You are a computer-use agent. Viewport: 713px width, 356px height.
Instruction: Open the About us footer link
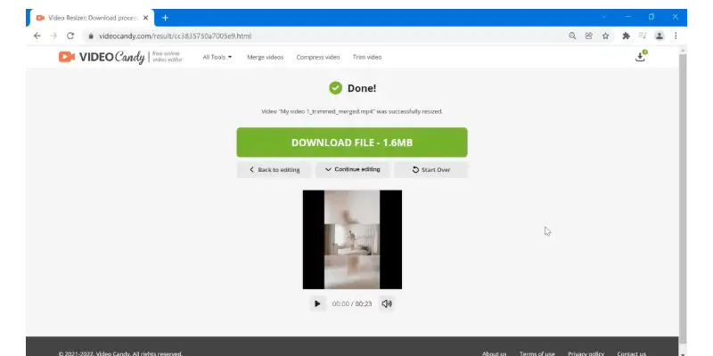[x=495, y=353]
